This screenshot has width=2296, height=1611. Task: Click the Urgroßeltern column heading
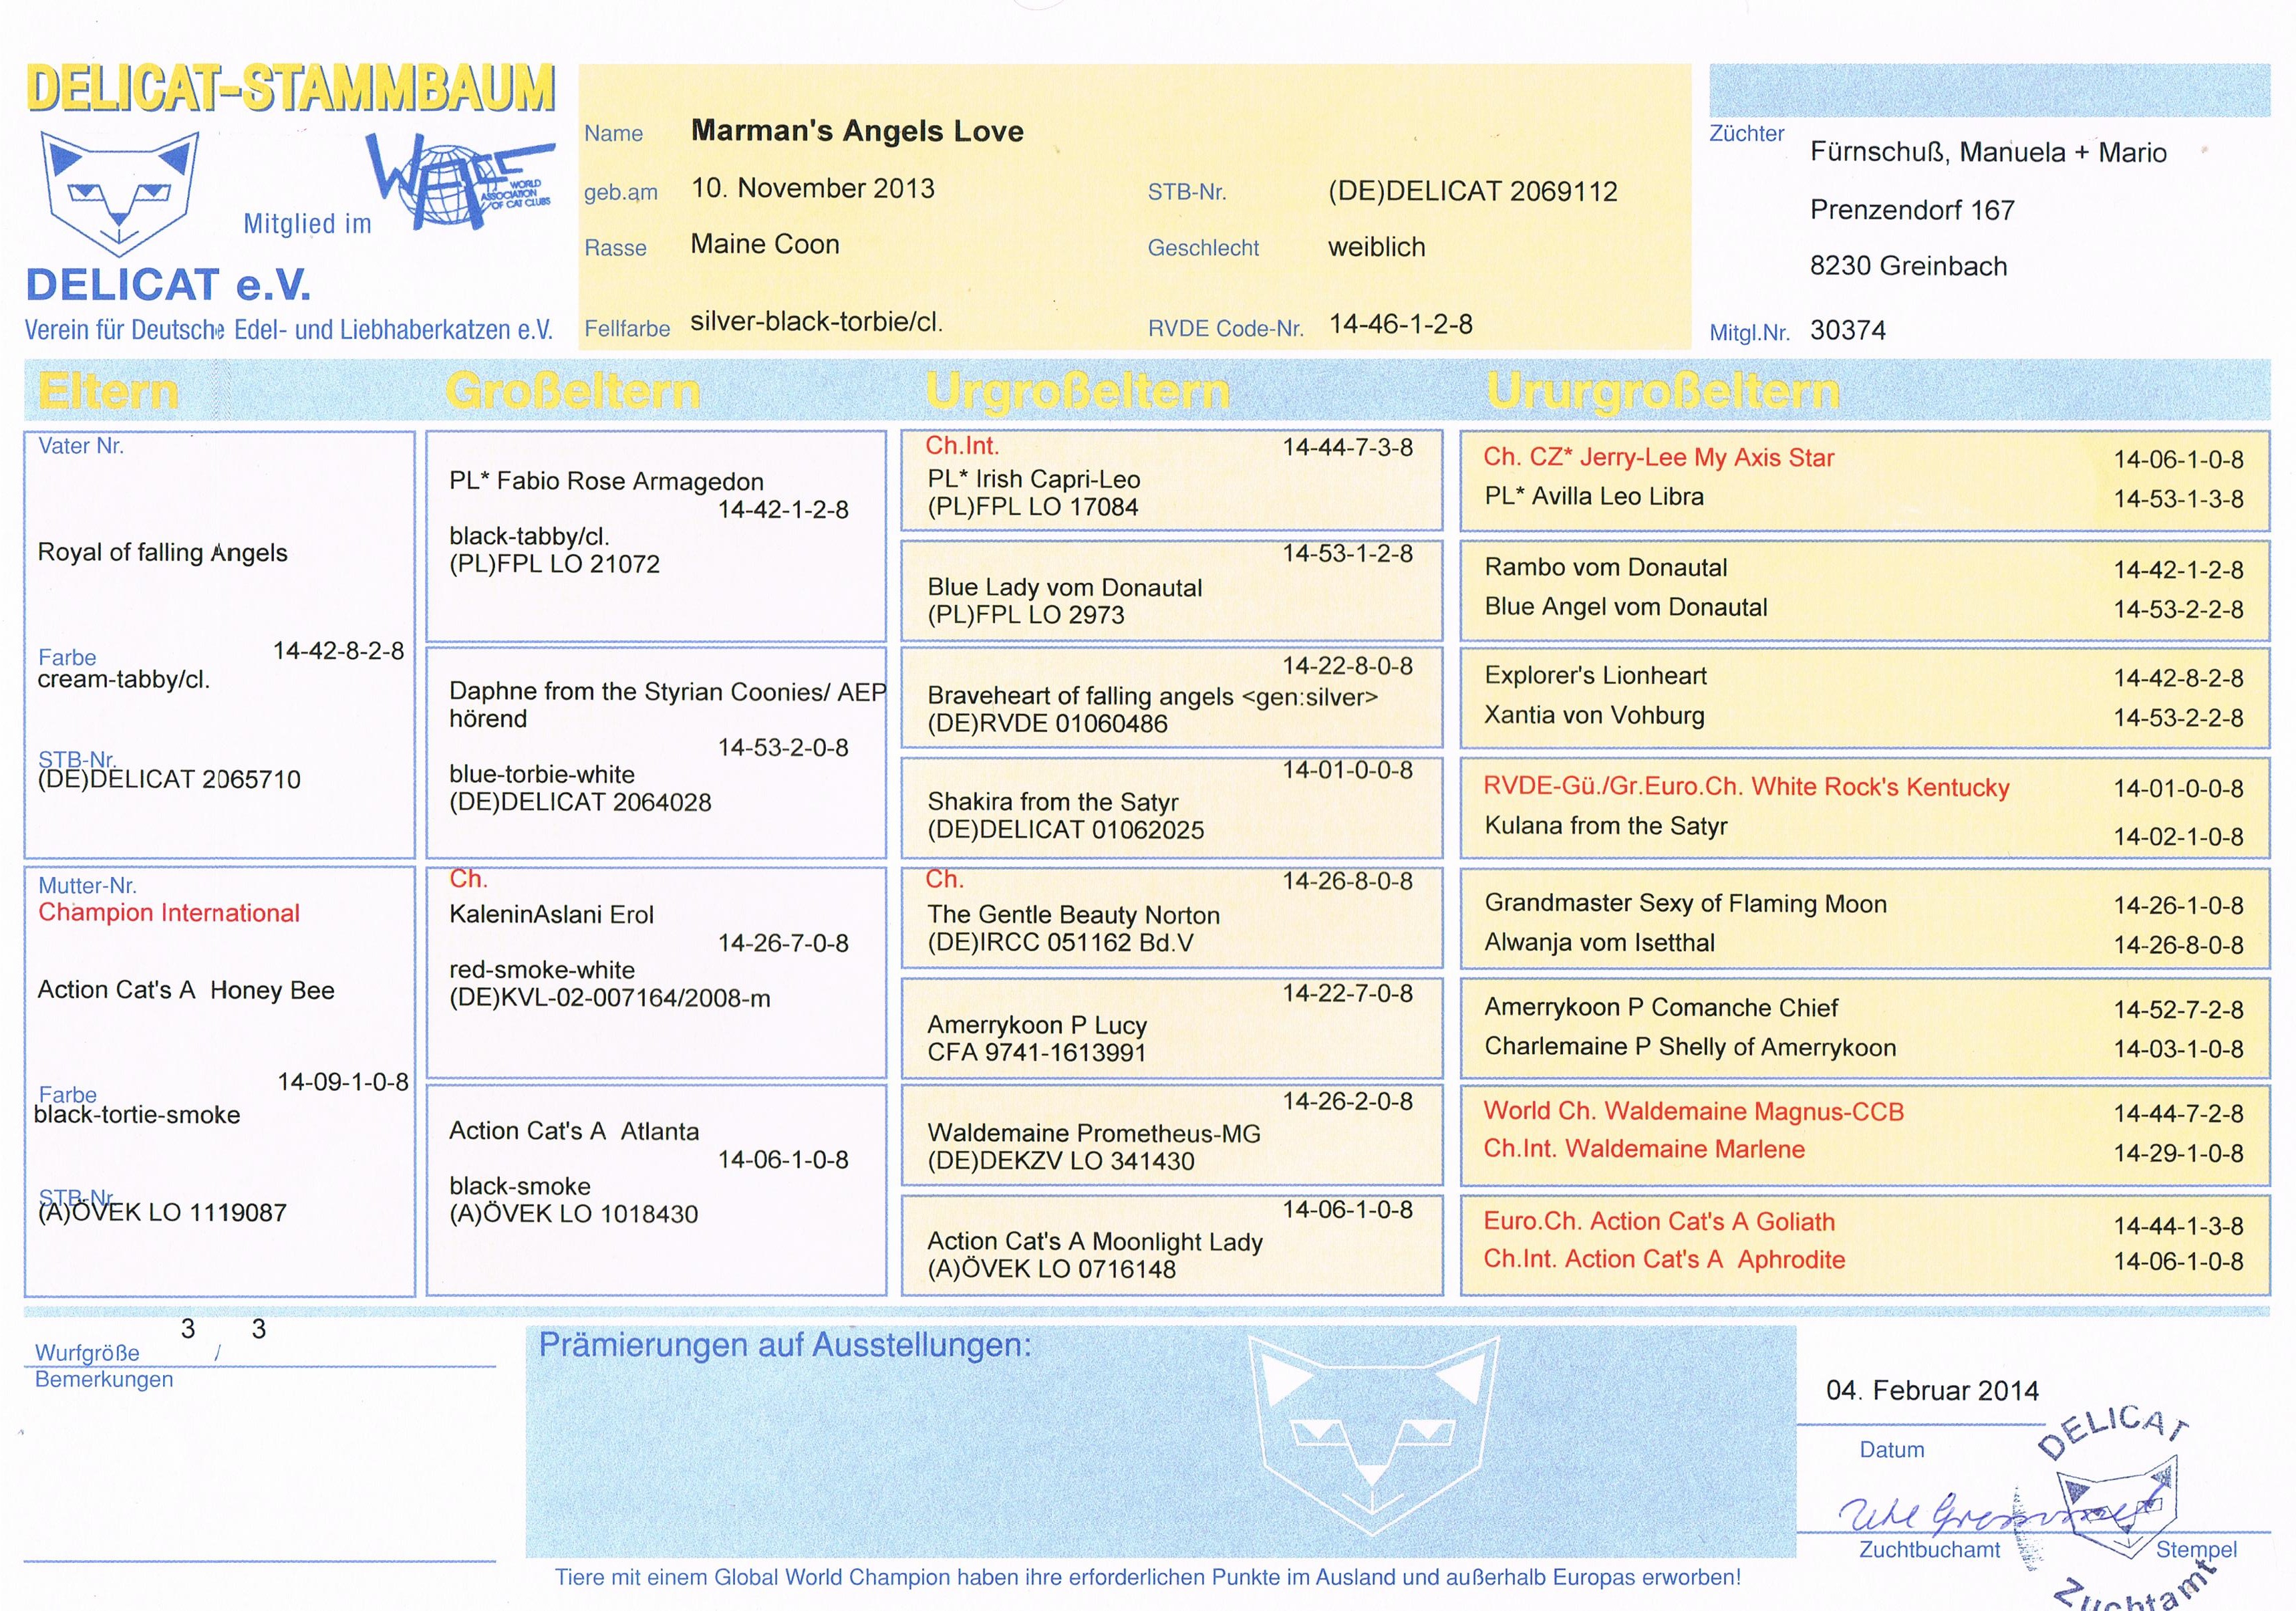(1078, 391)
